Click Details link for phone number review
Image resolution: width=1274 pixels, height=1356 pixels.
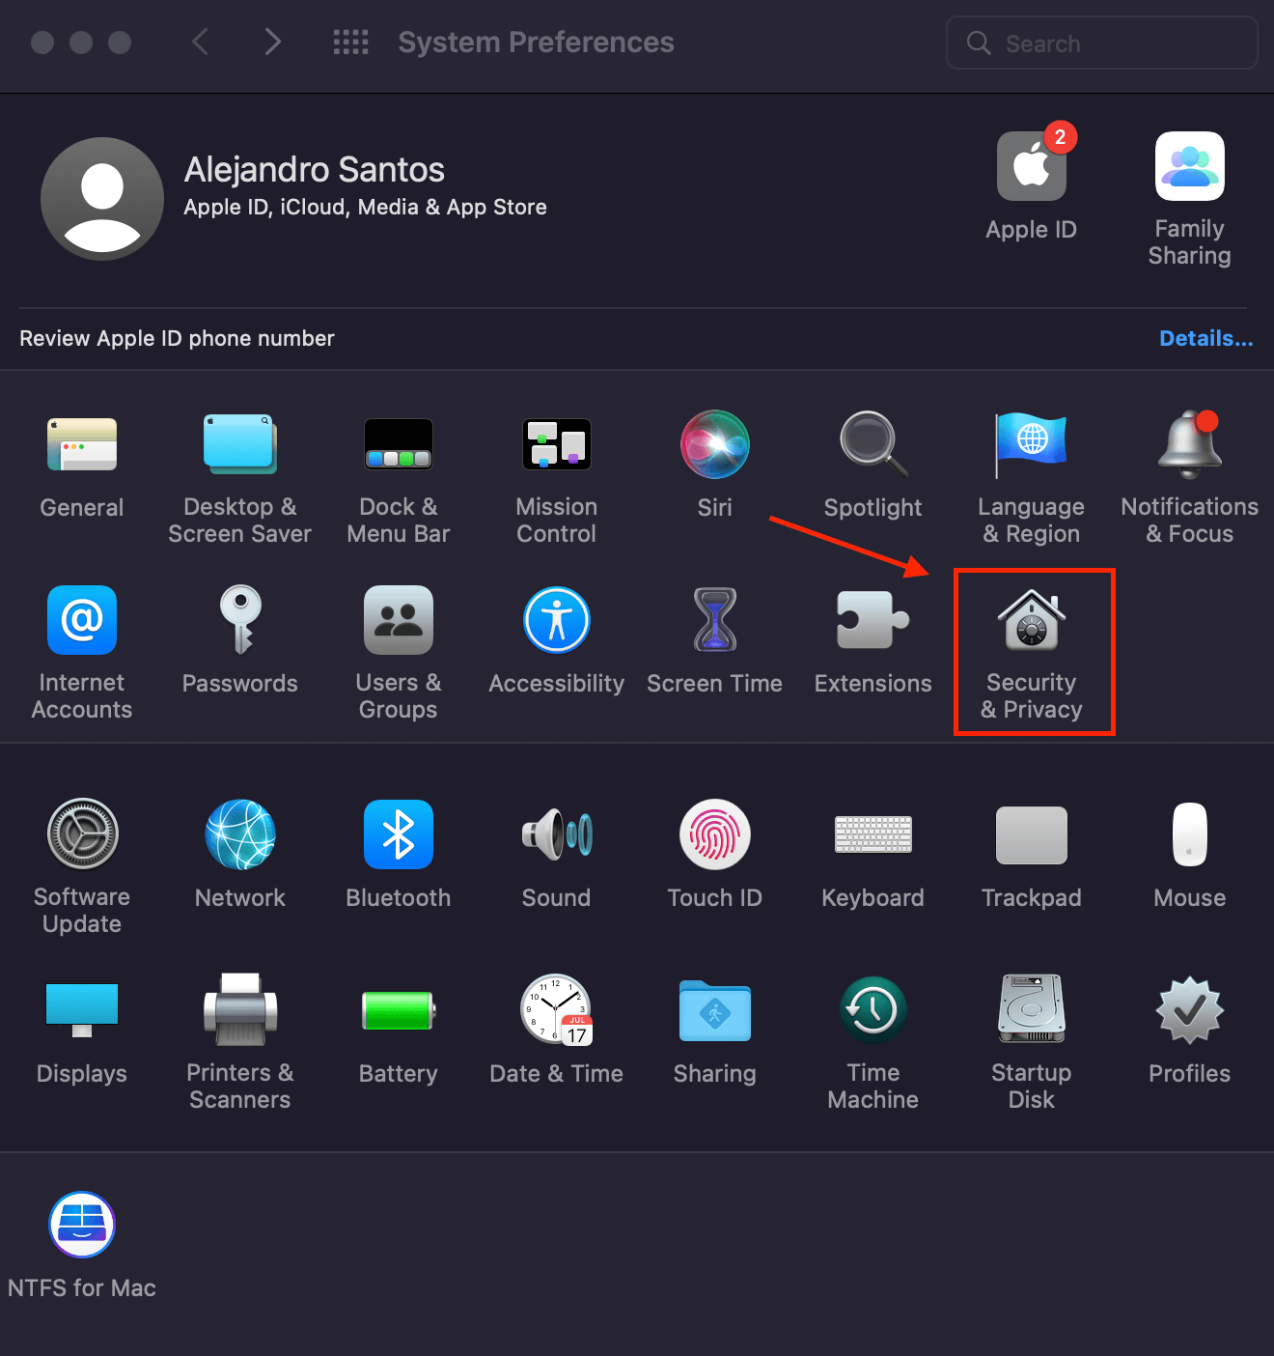[1205, 339]
